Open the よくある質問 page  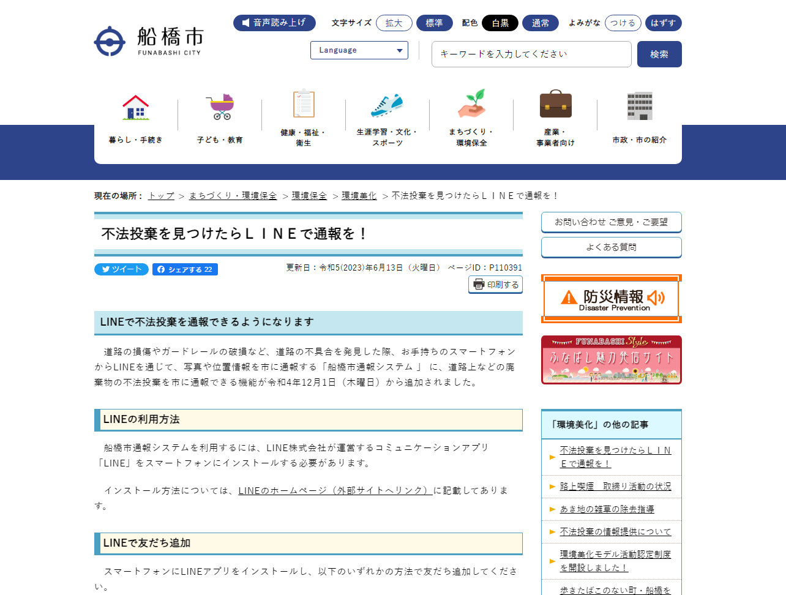611,247
